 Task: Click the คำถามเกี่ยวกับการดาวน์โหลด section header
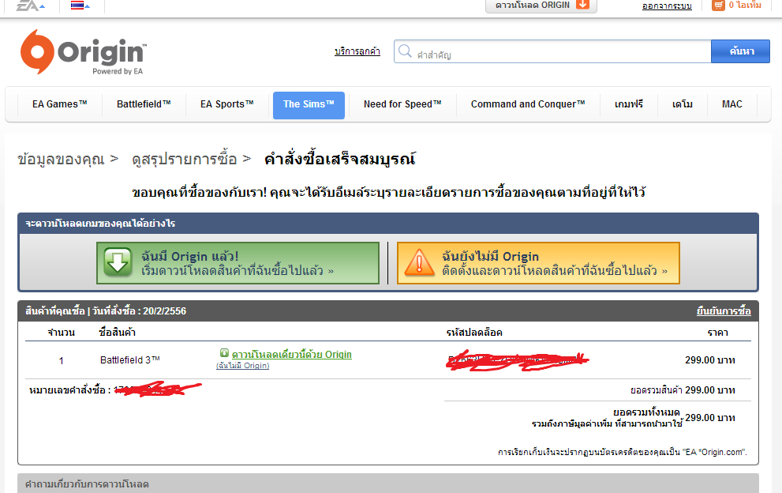87,484
